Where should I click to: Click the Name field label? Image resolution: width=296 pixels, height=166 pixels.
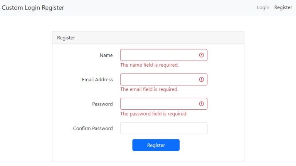[x=106, y=55]
